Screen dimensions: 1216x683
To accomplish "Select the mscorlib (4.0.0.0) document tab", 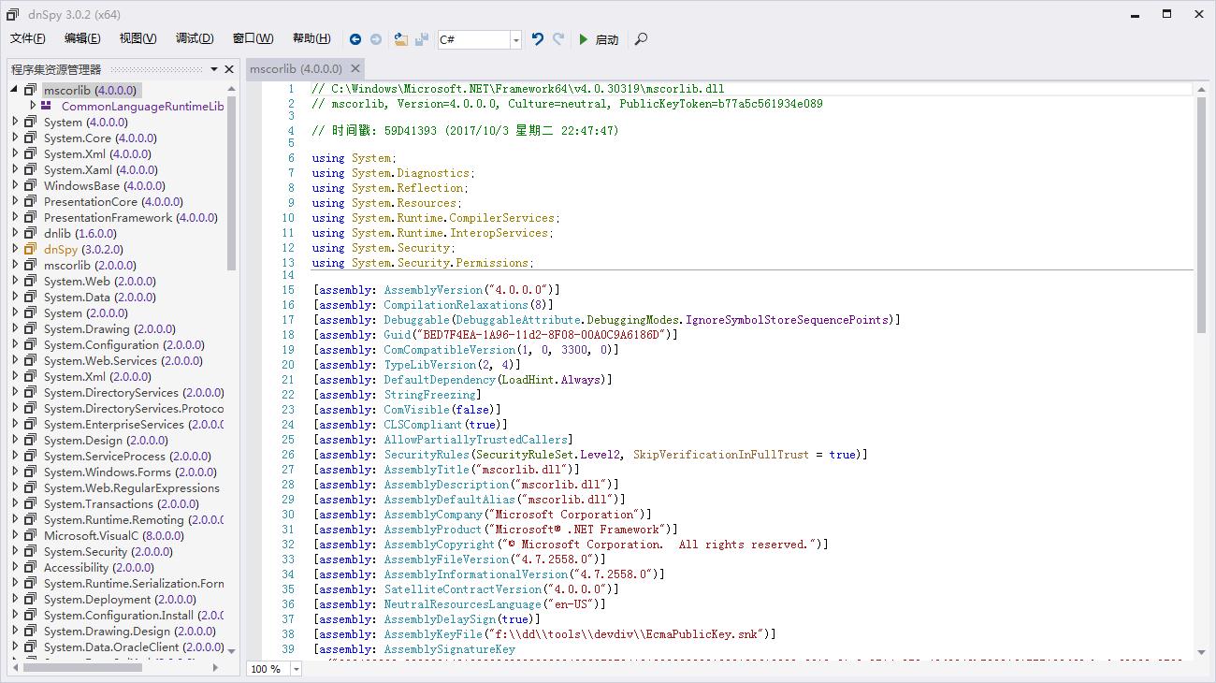I will tap(296, 68).
